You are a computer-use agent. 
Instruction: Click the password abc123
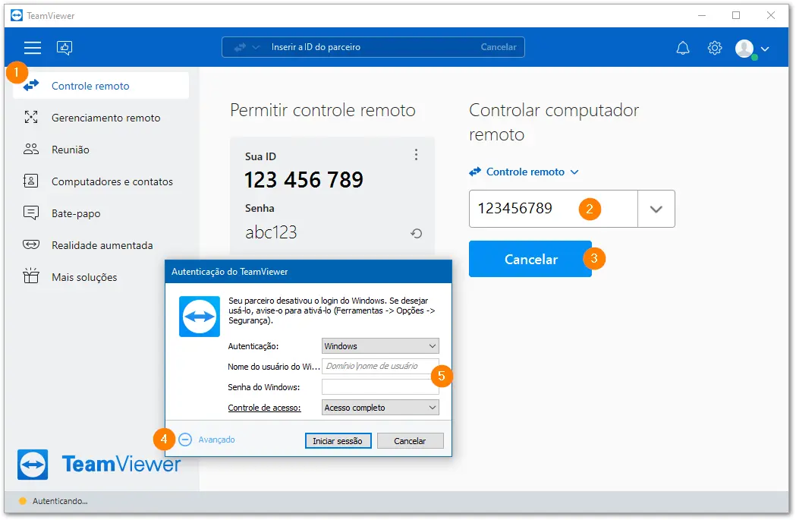(x=271, y=232)
